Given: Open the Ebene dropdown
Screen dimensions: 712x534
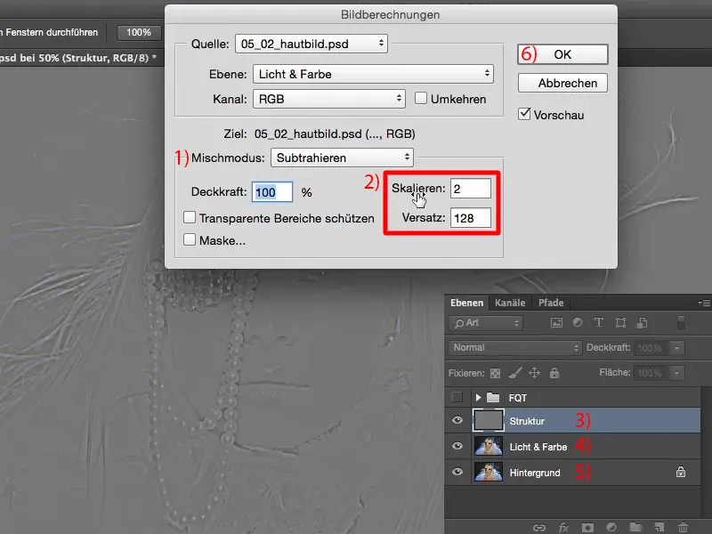Looking at the screenshot, I should (x=373, y=74).
